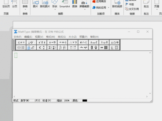Image resolution: width=162 pixels, height=121 pixels.
Task: Insert SmartArt graphic in Word
Action: click(x=65, y=4)
